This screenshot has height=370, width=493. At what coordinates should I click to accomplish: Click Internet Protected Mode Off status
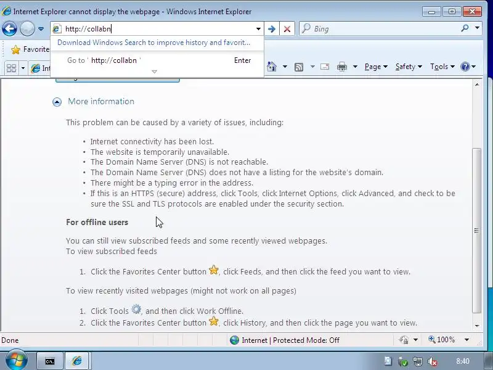[x=290, y=340]
